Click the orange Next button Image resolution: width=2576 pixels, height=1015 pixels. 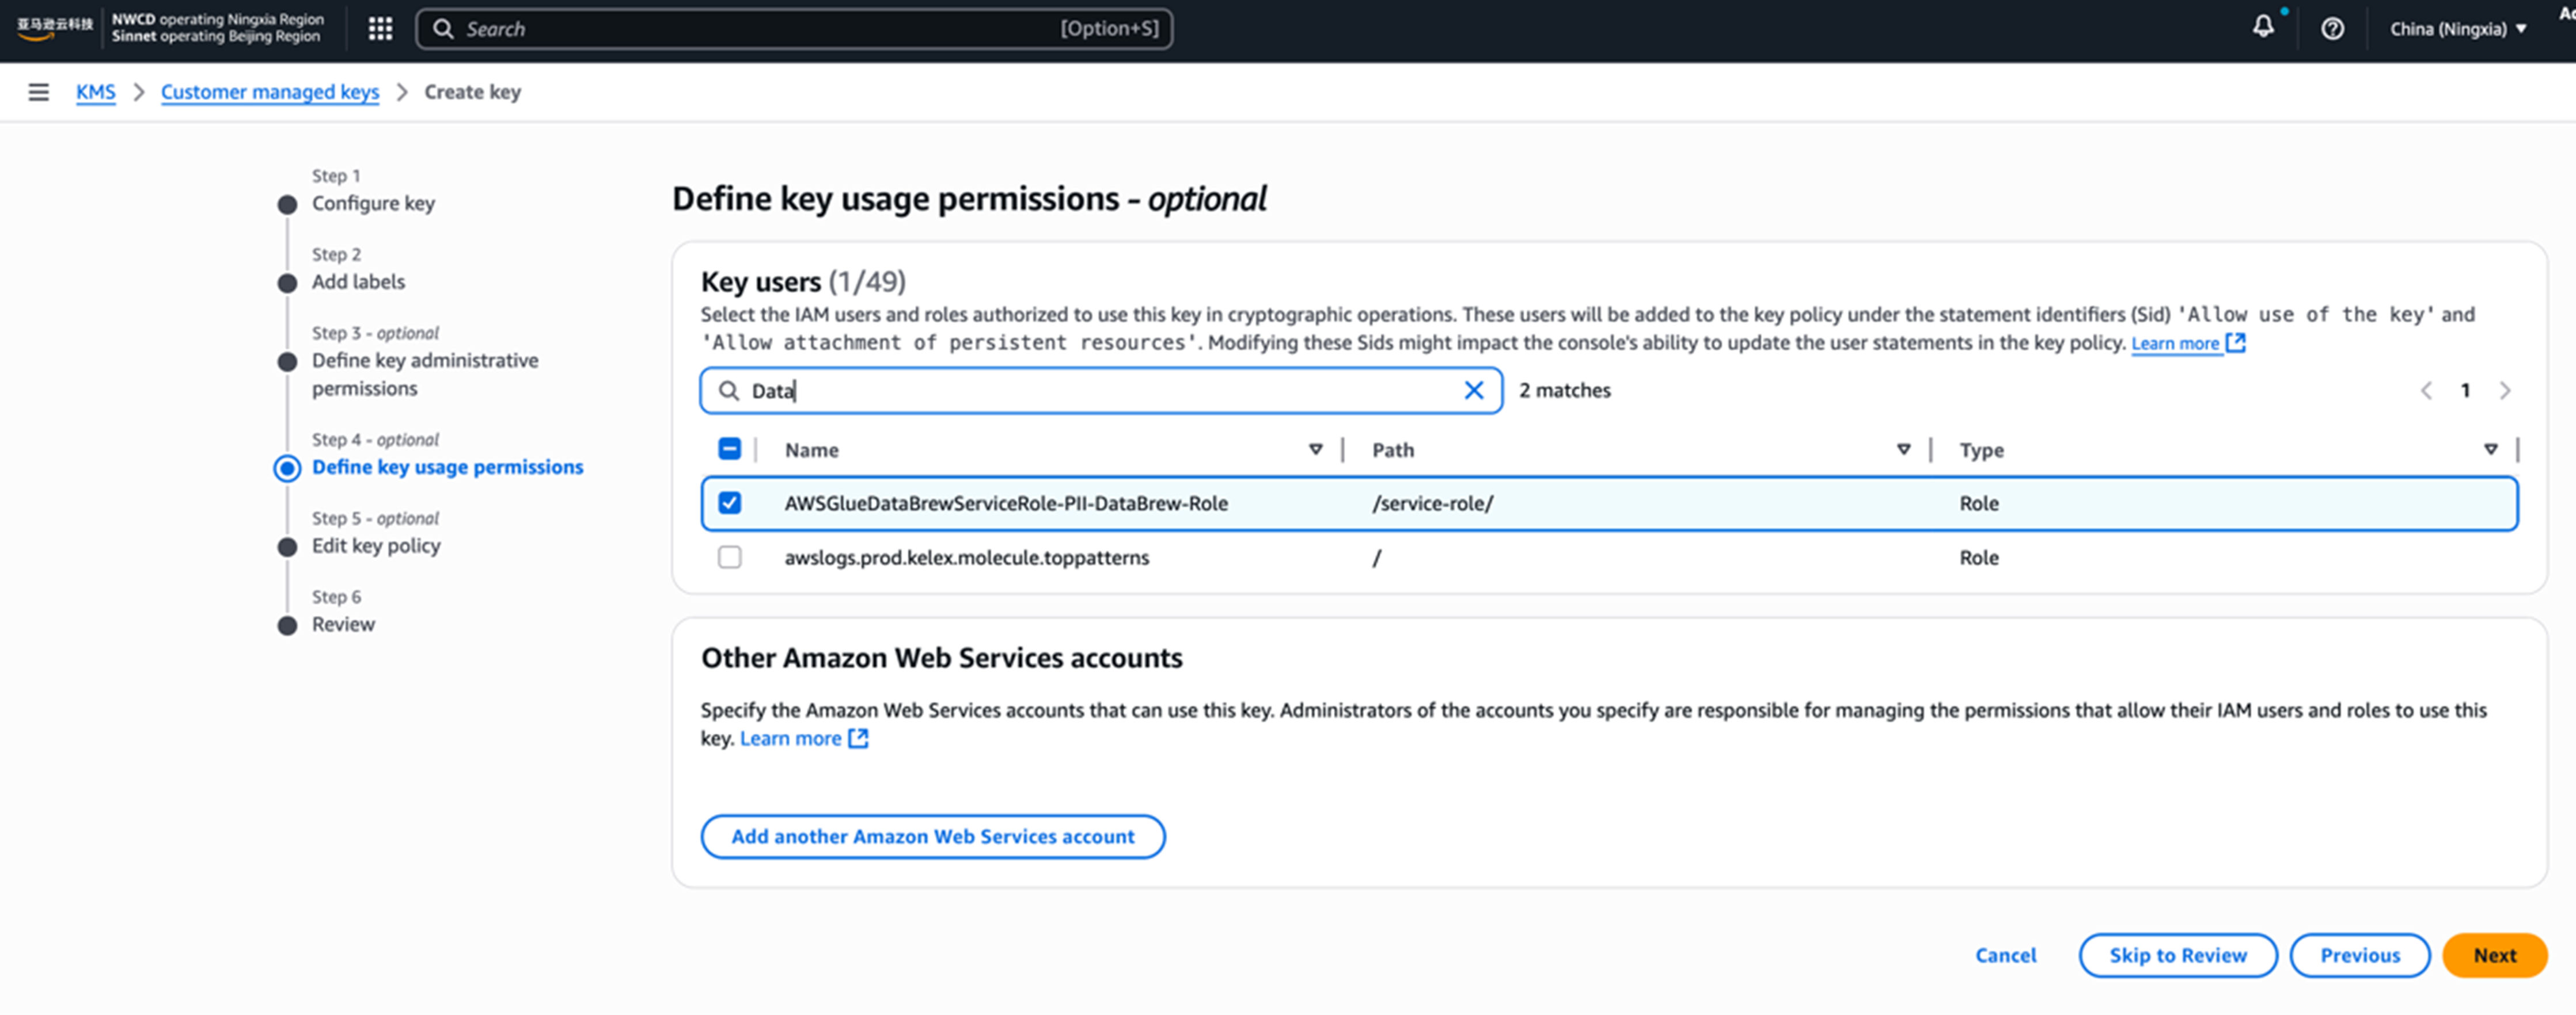coord(2494,955)
